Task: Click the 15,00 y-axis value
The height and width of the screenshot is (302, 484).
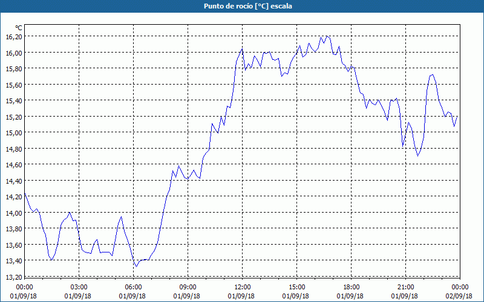Action: tap(14, 133)
